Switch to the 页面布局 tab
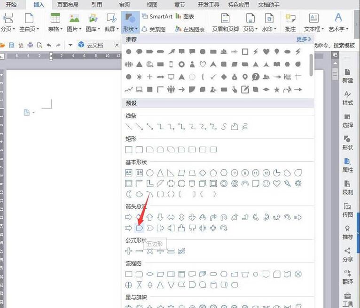 coord(68,5)
